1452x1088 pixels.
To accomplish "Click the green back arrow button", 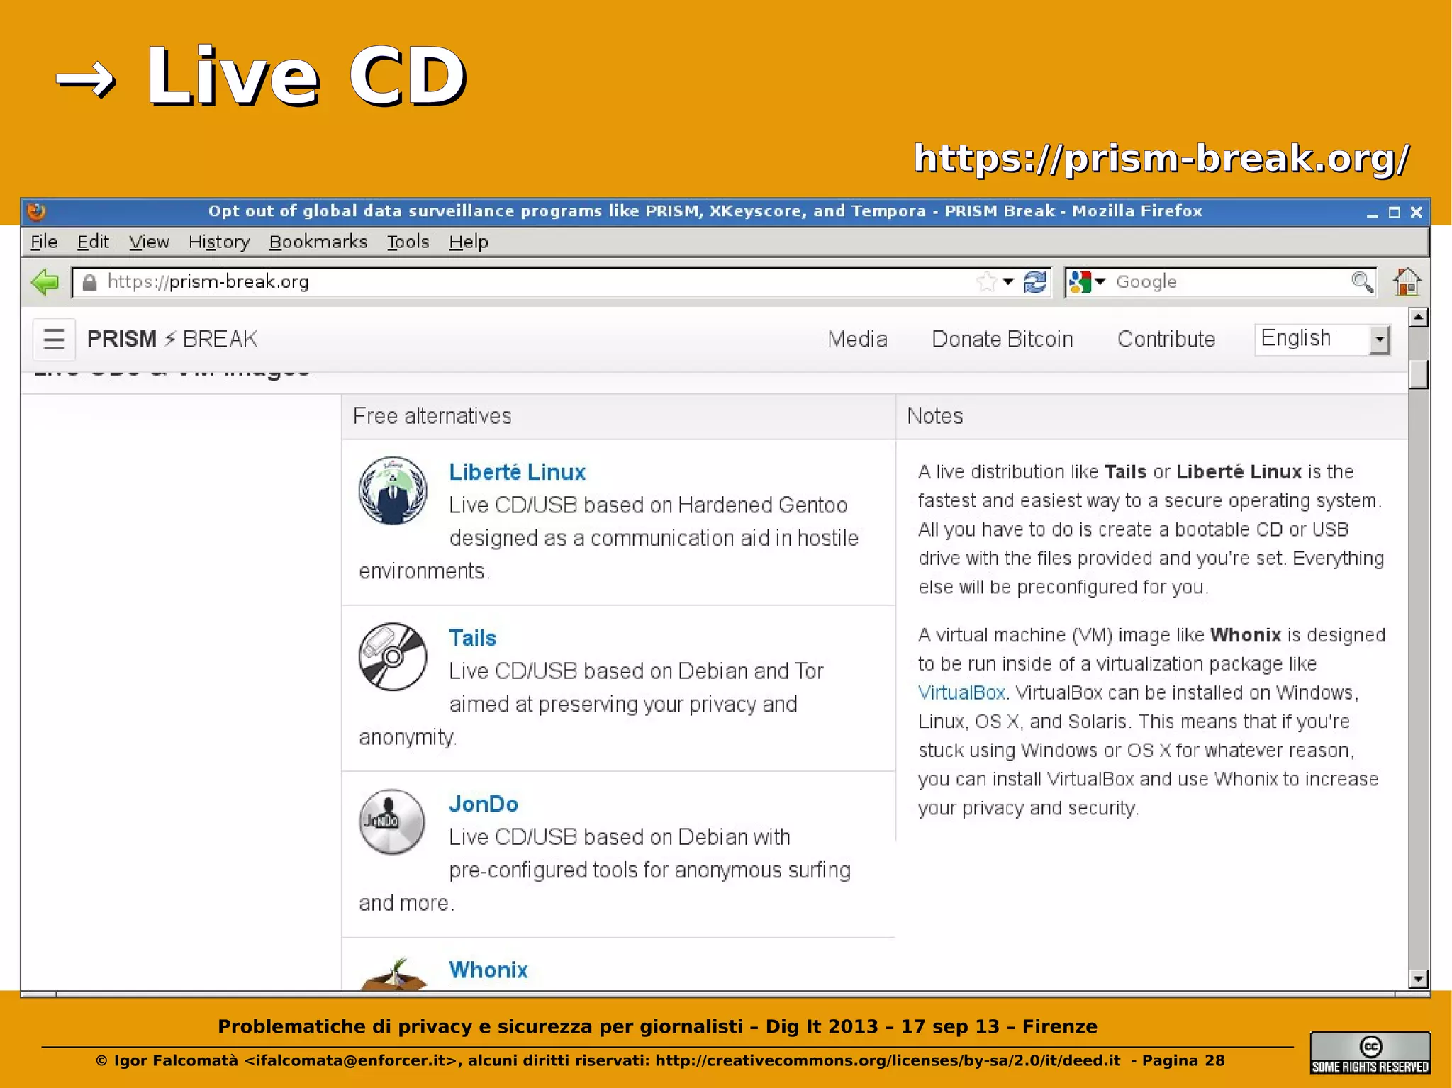I will [46, 282].
